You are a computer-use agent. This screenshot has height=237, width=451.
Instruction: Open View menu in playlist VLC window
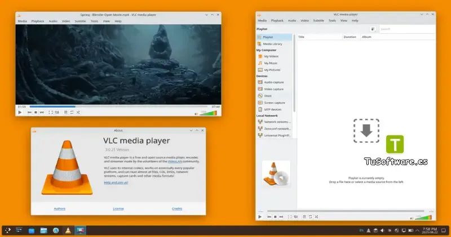tap(344, 20)
